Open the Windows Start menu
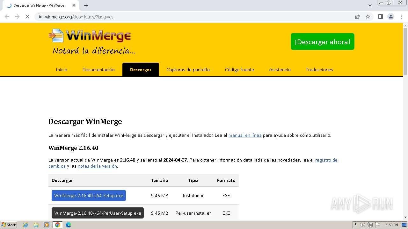This screenshot has width=408, height=229. (9, 225)
